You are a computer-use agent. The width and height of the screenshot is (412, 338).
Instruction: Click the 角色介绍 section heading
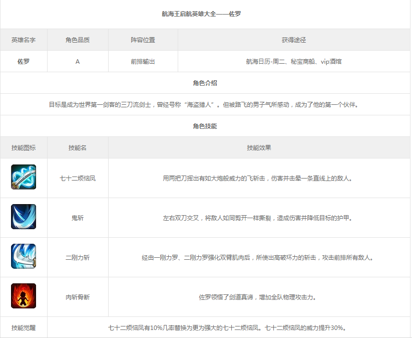205,83
